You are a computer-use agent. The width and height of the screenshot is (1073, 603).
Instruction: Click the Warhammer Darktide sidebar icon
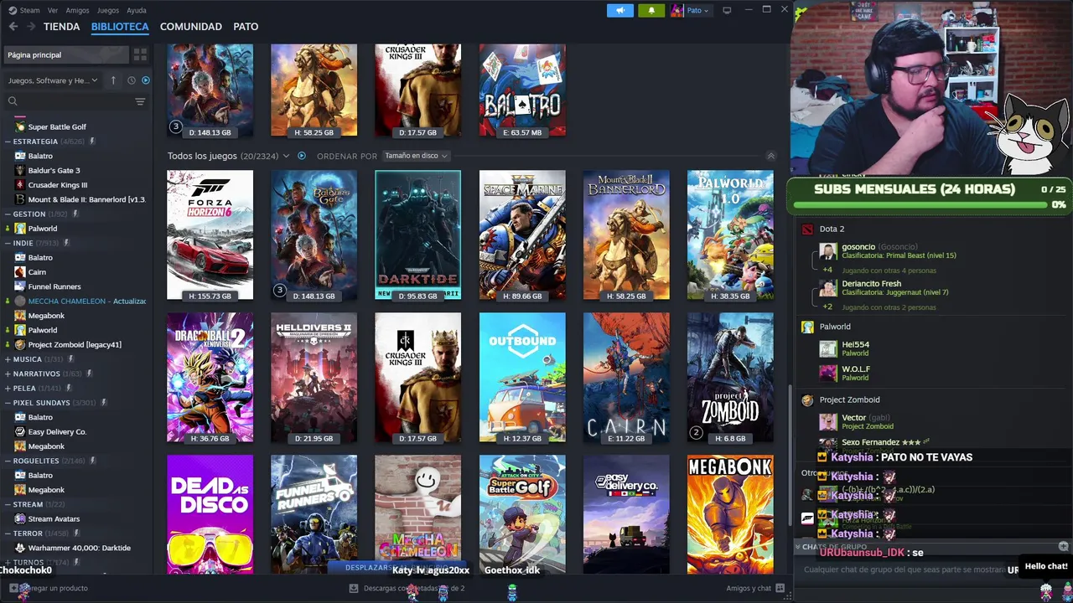pos(20,548)
